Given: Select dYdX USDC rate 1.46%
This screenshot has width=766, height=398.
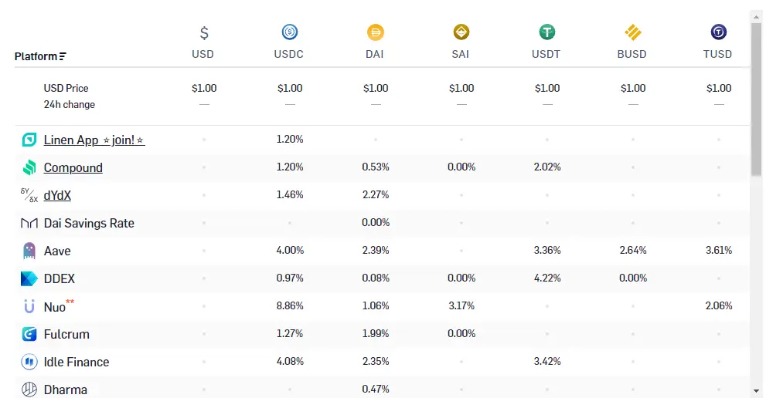Looking at the screenshot, I should pyautogui.click(x=290, y=194).
